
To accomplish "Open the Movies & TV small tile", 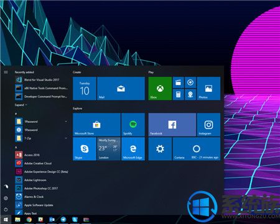I will coord(178,83).
